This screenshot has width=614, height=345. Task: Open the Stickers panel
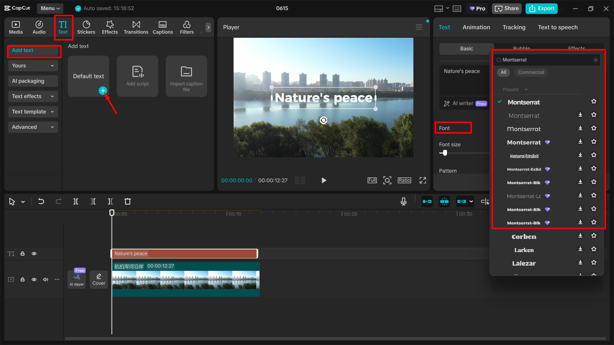click(x=86, y=27)
